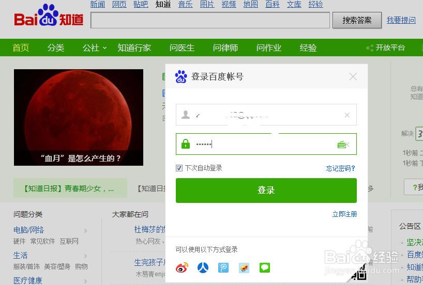Viewport: 423px width, 285px height.
Task: Open 经验 in the top links row
Action: (315, 4)
